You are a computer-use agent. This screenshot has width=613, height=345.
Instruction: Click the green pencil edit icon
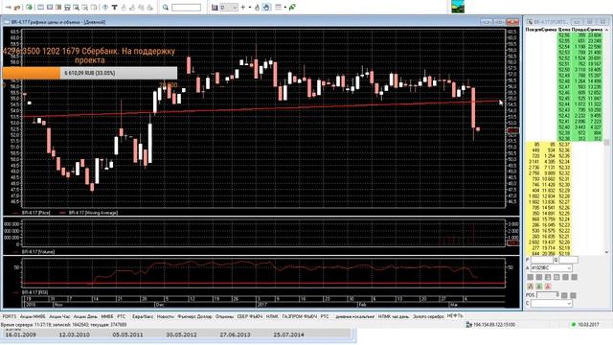[292, 8]
